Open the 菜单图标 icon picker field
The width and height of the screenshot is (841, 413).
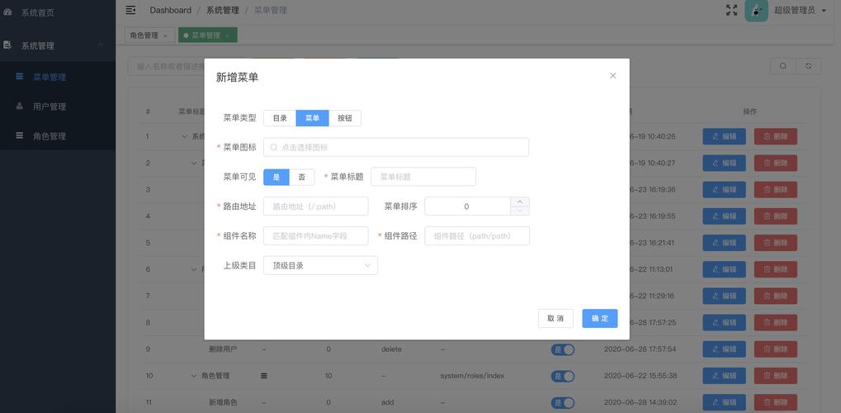coord(396,147)
